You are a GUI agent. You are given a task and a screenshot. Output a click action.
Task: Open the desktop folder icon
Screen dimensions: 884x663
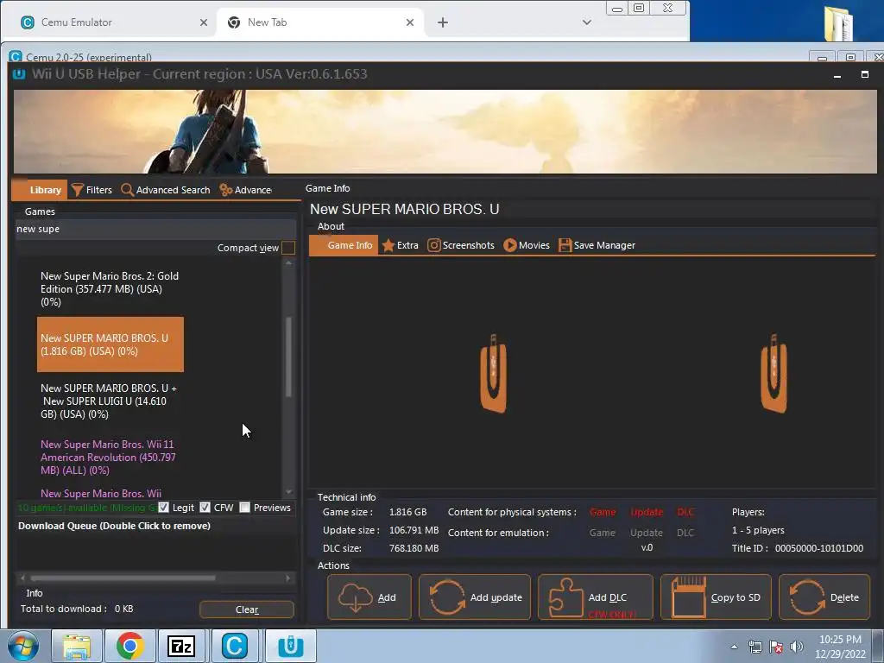pos(839,23)
